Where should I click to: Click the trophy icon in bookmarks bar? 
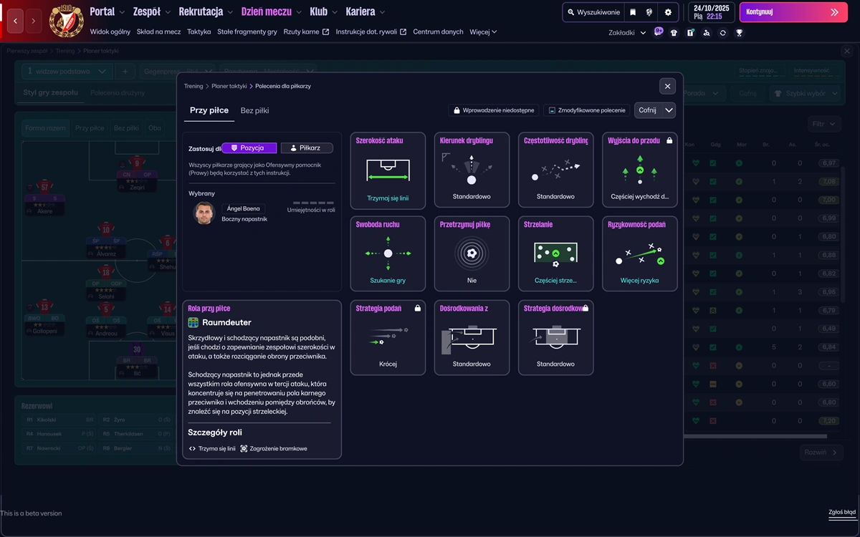tap(739, 32)
